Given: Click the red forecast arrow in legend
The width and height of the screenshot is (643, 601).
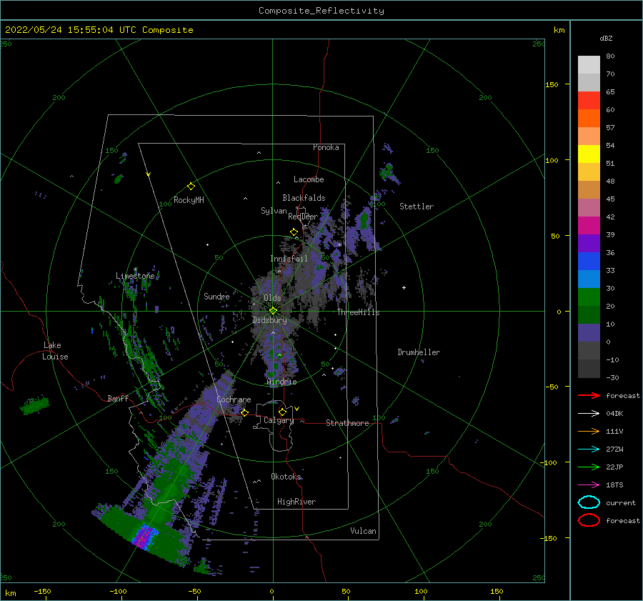Looking at the screenshot, I should tap(589, 395).
